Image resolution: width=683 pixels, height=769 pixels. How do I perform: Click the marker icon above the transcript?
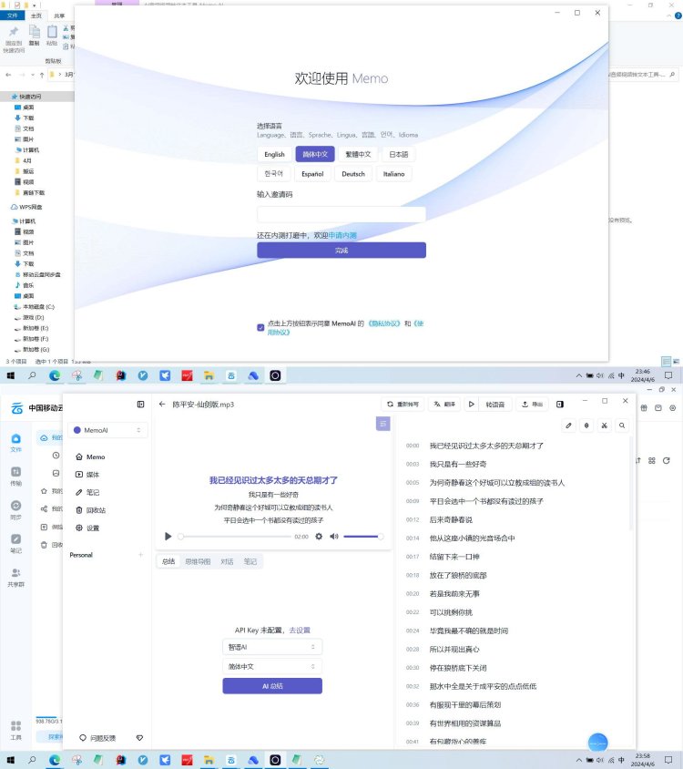(586, 426)
